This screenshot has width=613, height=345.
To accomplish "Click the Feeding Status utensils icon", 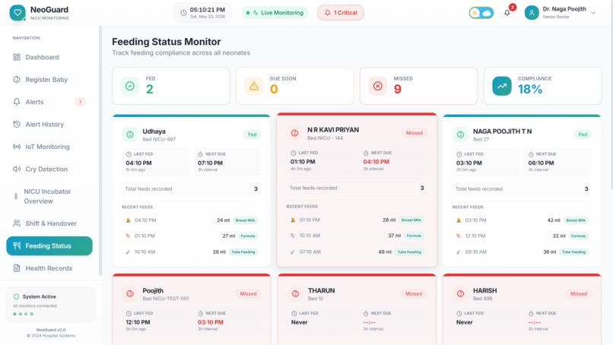I will pyautogui.click(x=17, y=245).
